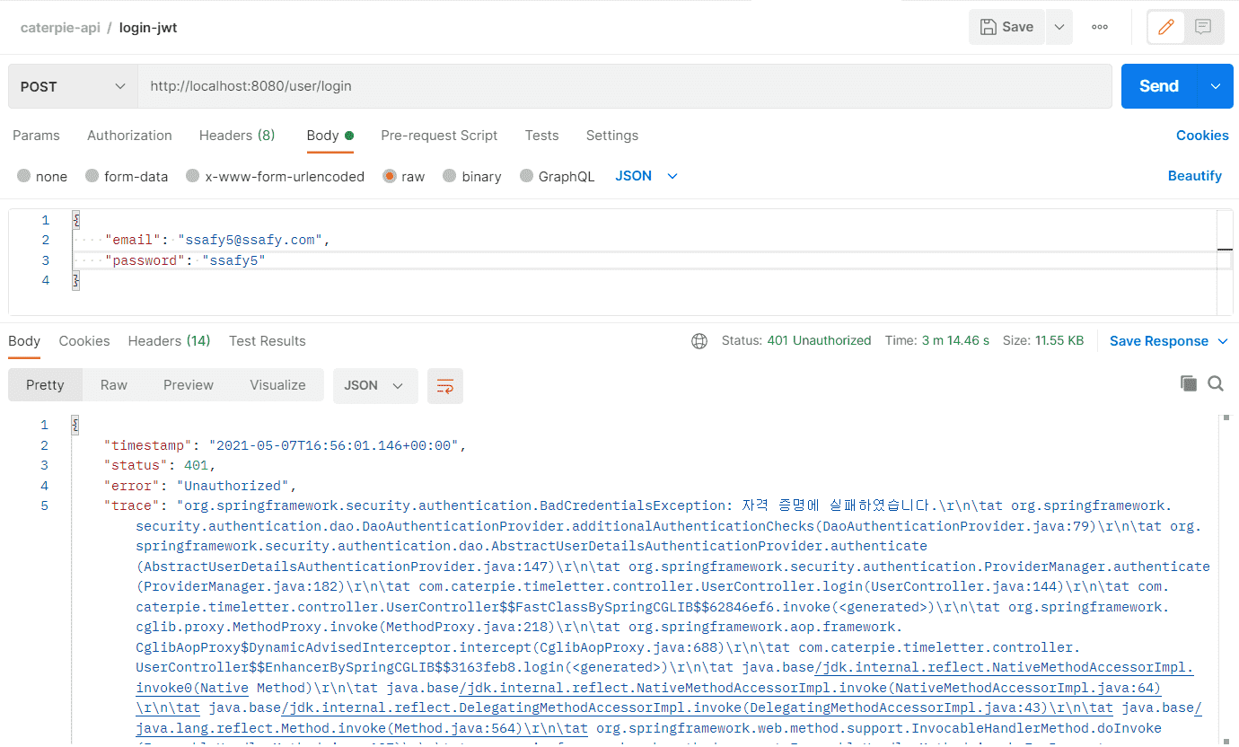The height and width of the screenshot is (747, 1239).
Task: Open the comments icon
Action: [1203, 27]
